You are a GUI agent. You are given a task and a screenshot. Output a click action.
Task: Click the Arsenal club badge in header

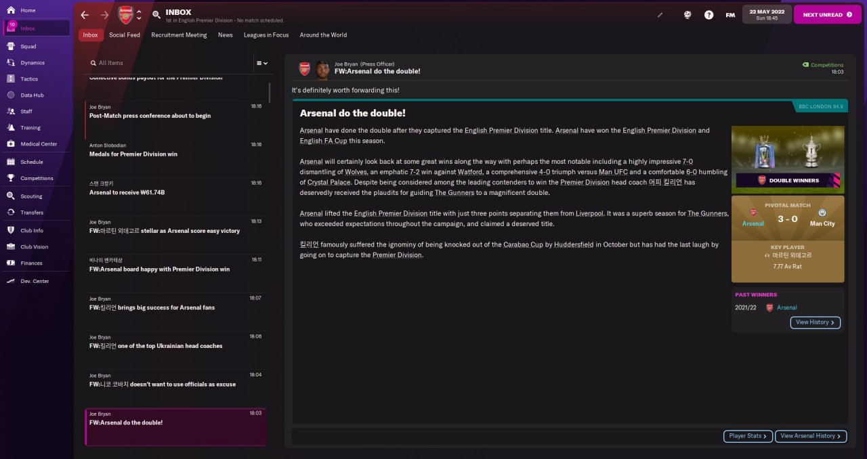tap(126, 15)
